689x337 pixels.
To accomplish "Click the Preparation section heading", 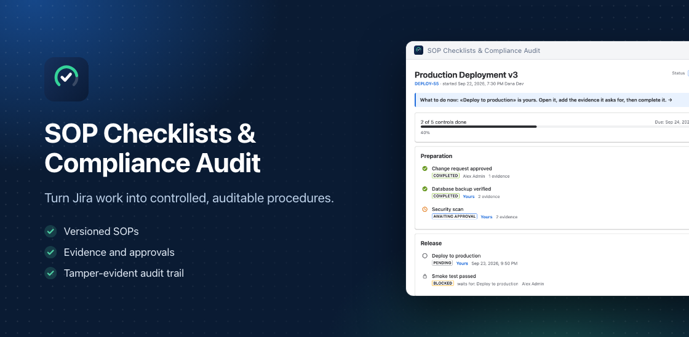I will click(x=436, y=156).
